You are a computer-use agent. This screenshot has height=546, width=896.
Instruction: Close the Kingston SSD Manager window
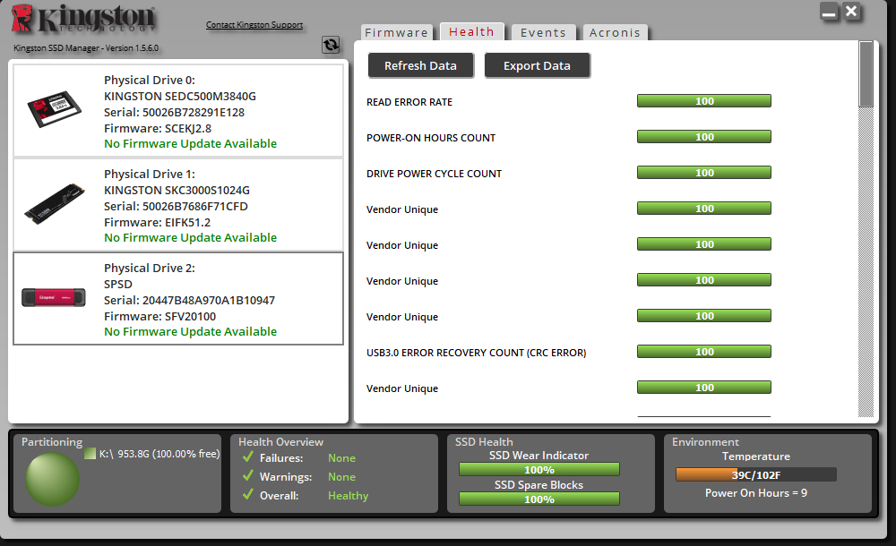pos(851,12)
